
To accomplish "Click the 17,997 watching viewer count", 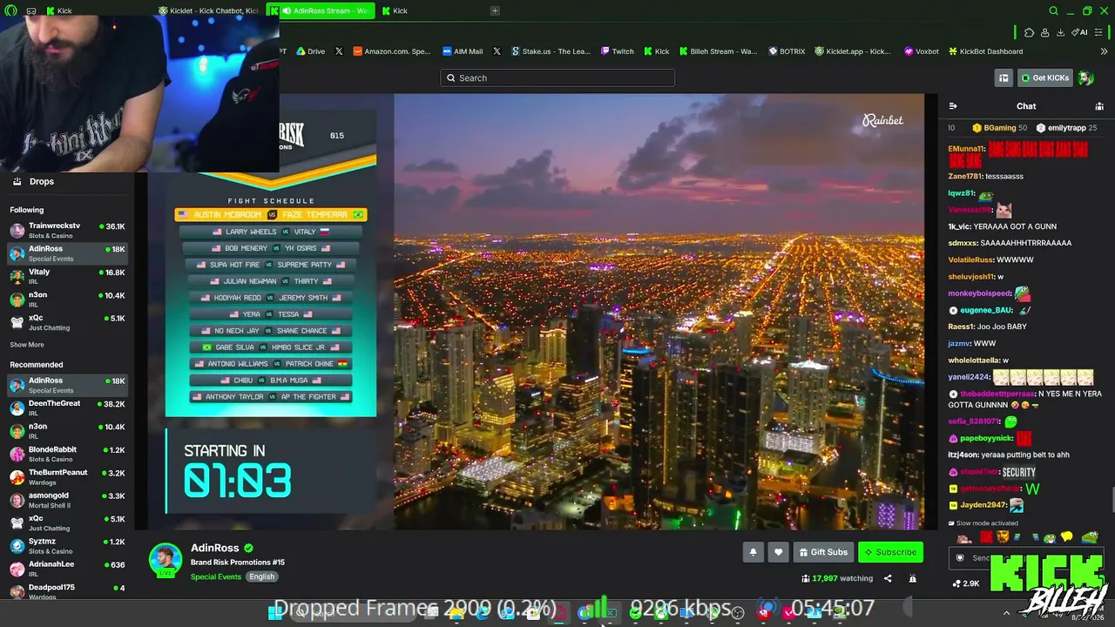I will (x=837, y=578).
